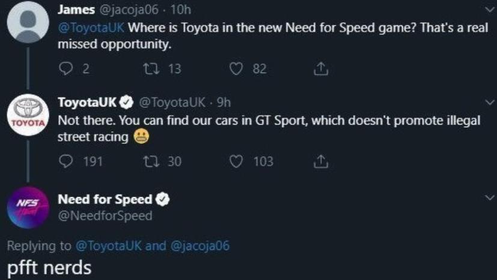Expand options chevron on ToyotaUK tweet

click(x=489, y=102)
